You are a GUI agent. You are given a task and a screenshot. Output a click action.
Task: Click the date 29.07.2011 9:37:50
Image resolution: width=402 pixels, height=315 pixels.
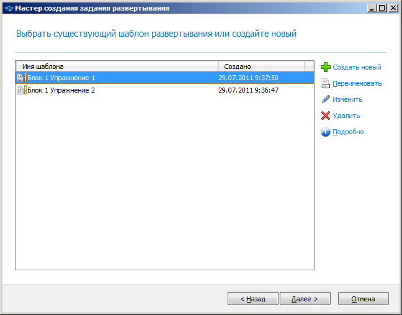[x=248, y=78]
